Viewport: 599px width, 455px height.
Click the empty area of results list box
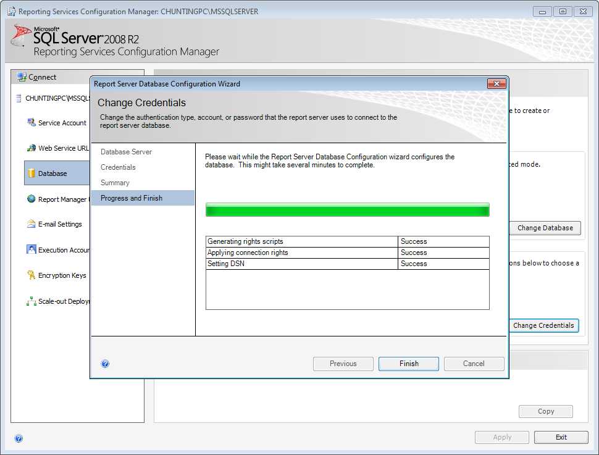(347, 289)
